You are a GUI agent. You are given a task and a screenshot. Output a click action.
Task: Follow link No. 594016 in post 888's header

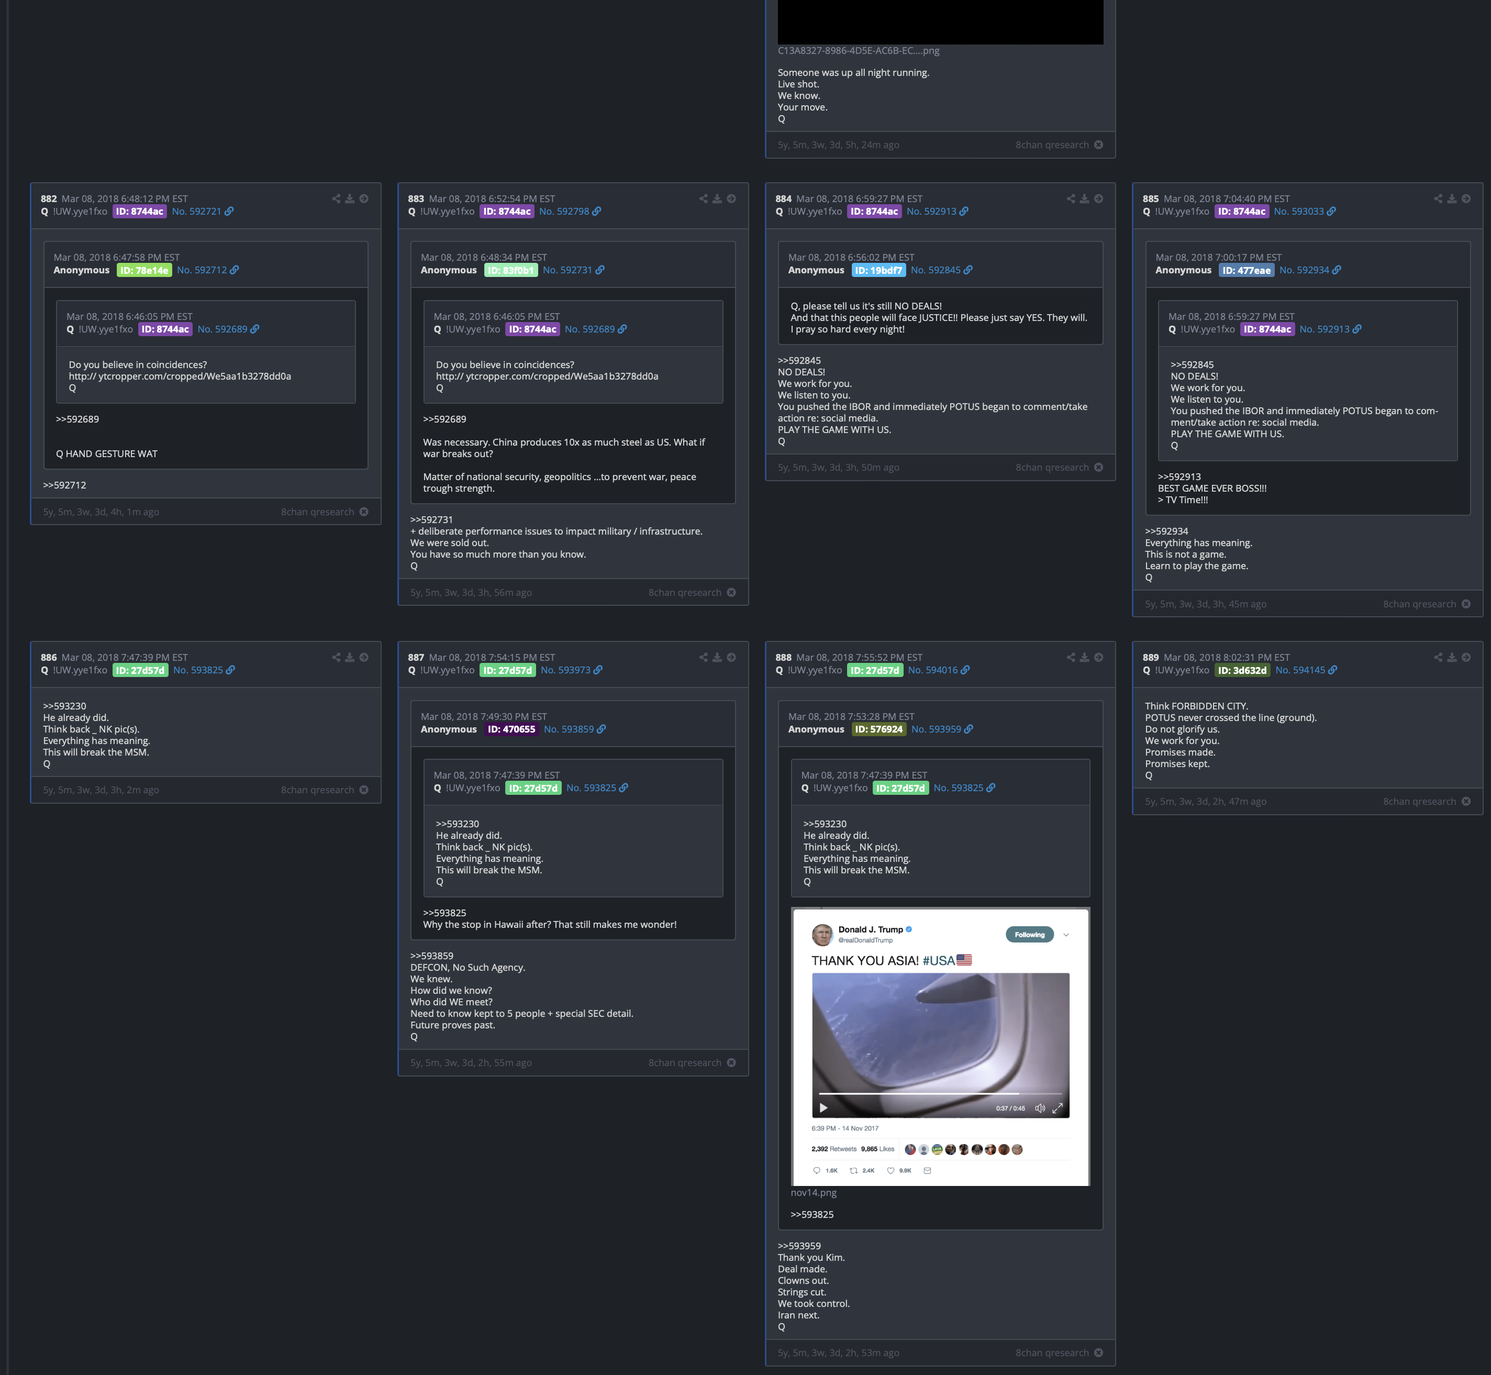click(938, 670)
